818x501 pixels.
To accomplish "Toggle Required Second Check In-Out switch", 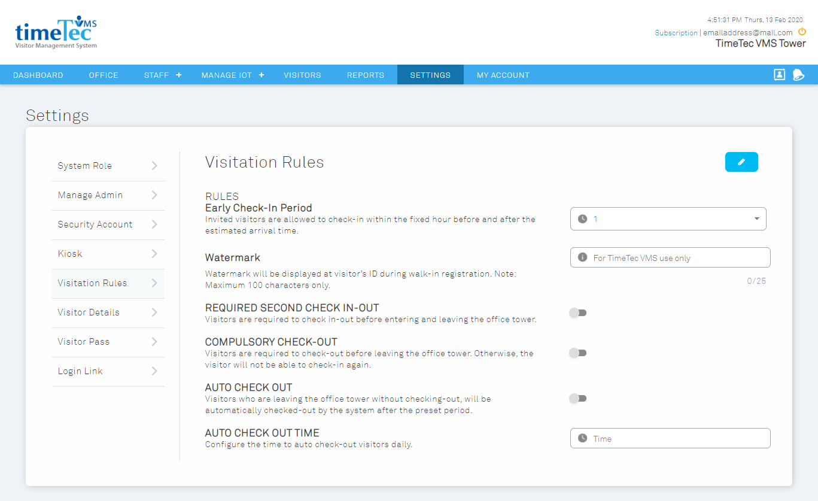I will click(577, 312).
